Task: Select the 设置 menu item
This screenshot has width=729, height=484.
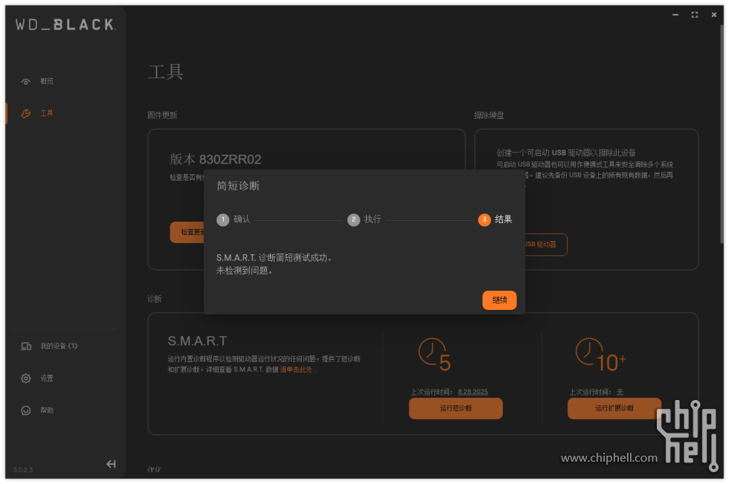Action: coord(46,378)
